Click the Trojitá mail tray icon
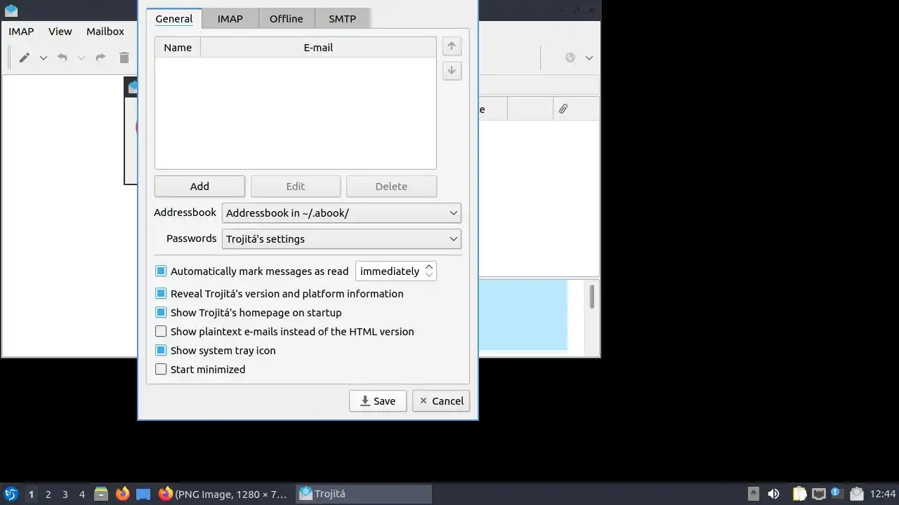 point(856,494)
